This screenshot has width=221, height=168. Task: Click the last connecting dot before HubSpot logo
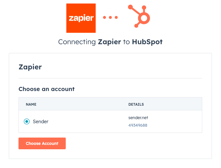pos(116,18)
